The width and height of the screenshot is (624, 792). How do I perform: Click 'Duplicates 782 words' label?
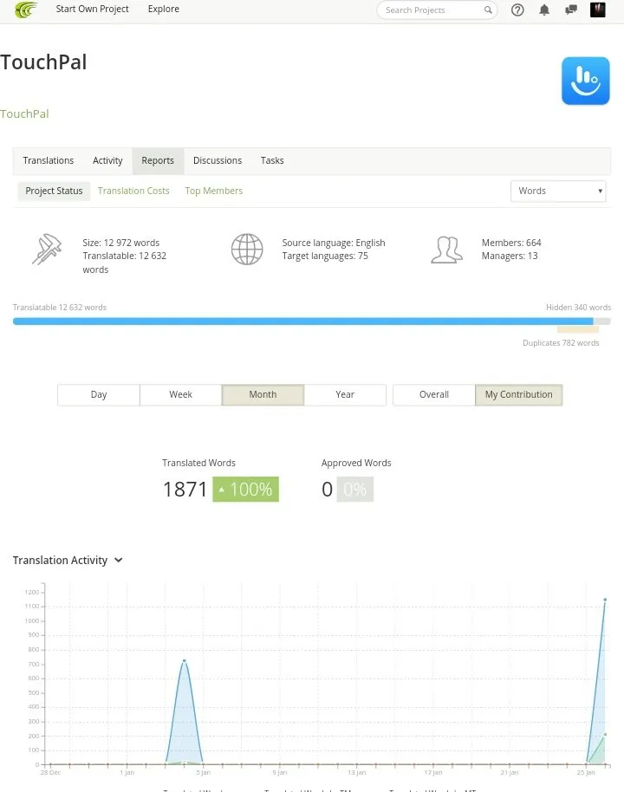pyautogui.click(x=561, y=342)
